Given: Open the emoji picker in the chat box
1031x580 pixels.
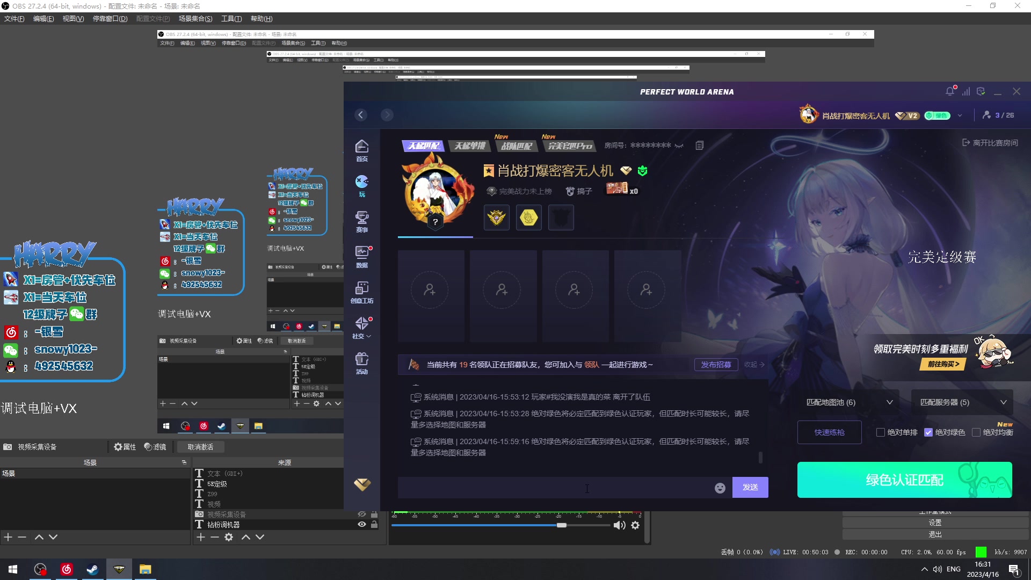Looking at the screenshot, I should 720,488.
